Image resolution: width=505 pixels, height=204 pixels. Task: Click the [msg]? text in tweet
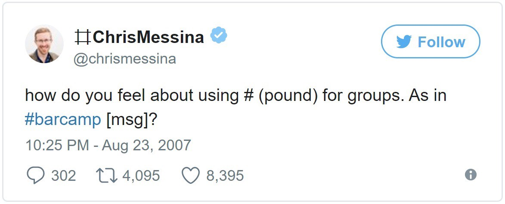point(131,119)
